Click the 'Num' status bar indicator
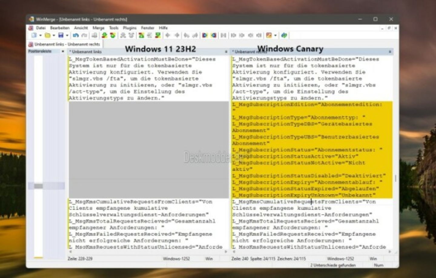 [x=378, y=265]
